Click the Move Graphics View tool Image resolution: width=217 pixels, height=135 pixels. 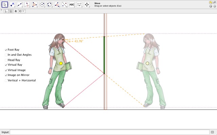[x=87, y=4]
